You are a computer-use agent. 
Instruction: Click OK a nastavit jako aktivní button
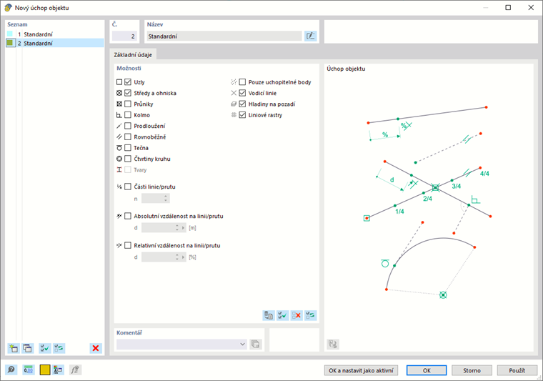coord(361,370)
